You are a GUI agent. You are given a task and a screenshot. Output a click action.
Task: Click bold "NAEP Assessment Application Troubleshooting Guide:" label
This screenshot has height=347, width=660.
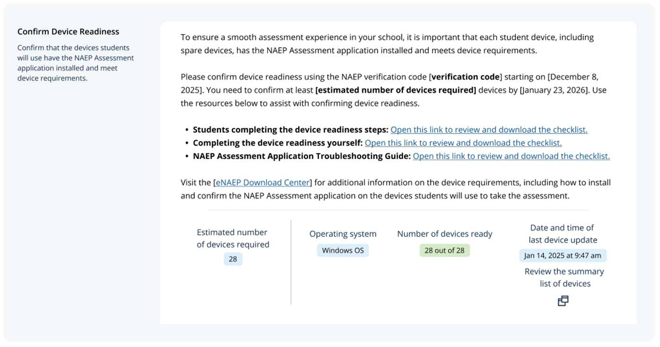tap(301, 156)
